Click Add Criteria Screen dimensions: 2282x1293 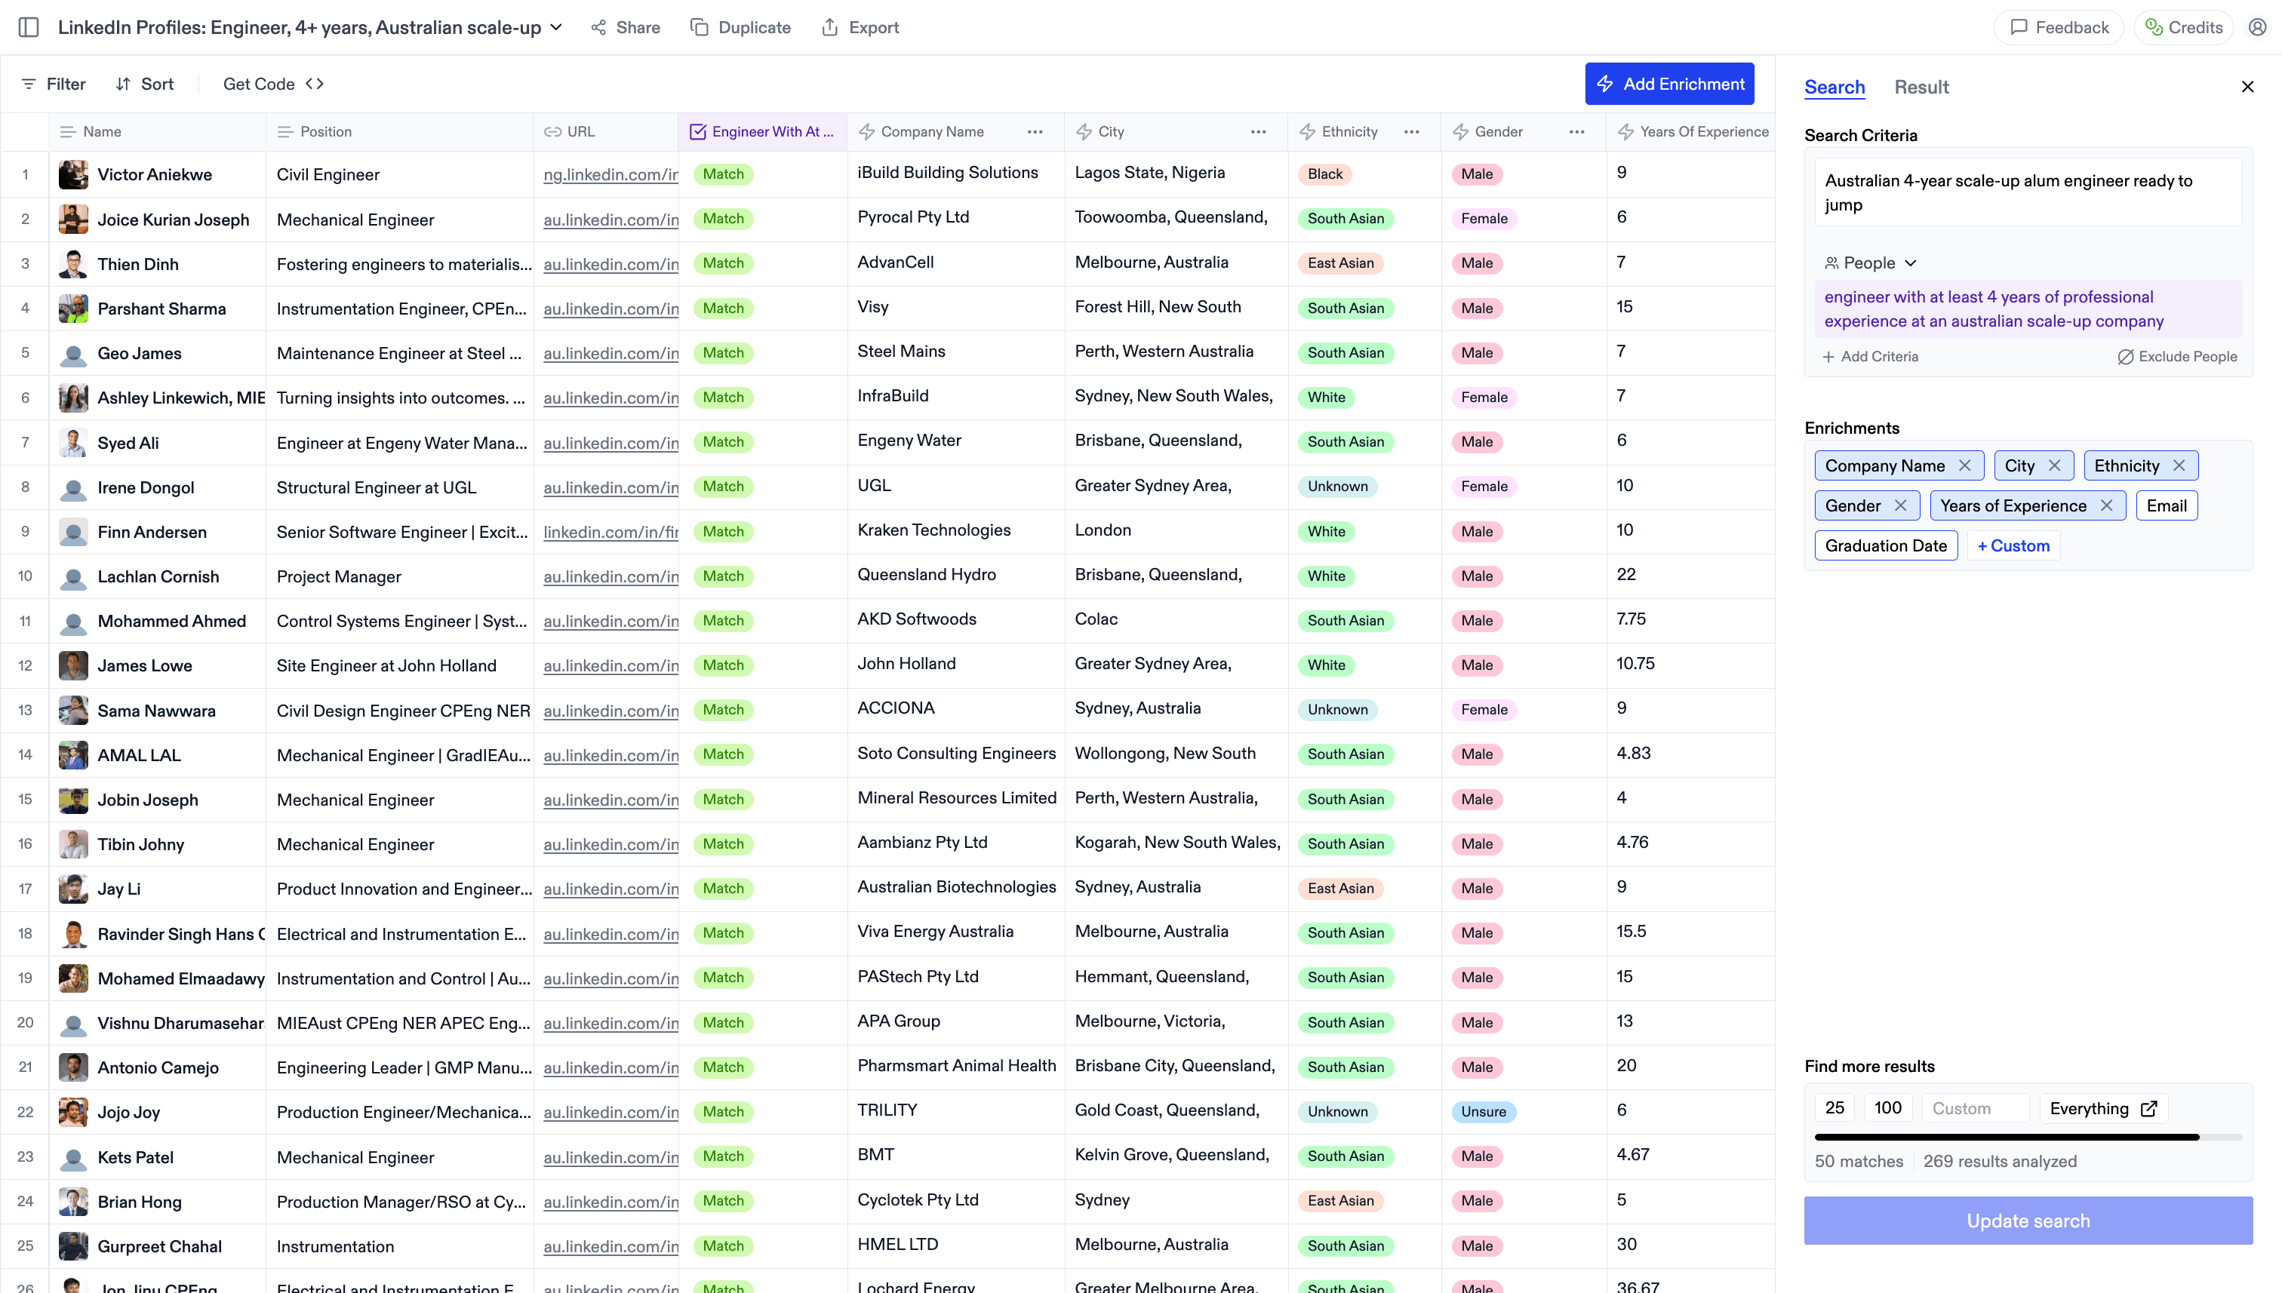coord(1870,356)
